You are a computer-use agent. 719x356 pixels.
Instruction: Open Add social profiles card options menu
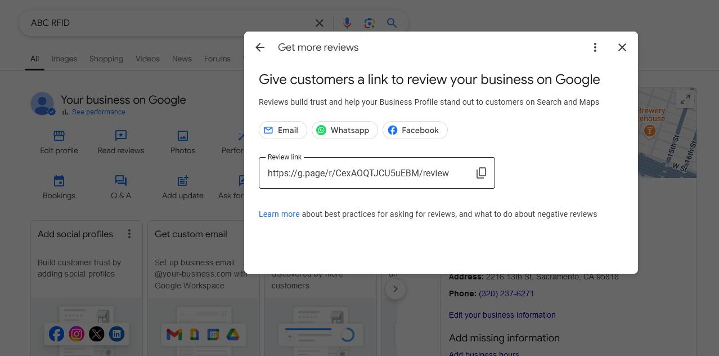pos(129,234)
